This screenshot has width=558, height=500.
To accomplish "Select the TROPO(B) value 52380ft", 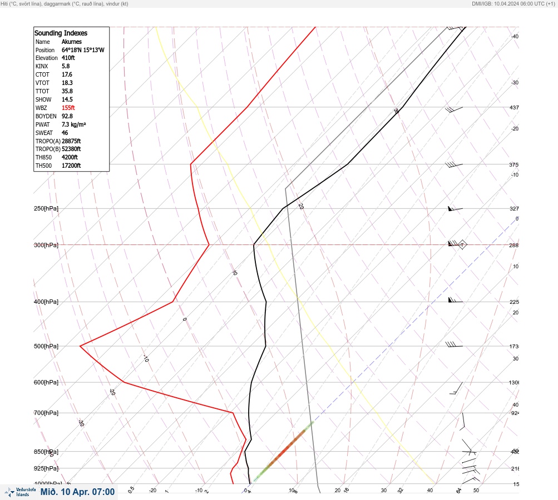I will tap(71, 149).
